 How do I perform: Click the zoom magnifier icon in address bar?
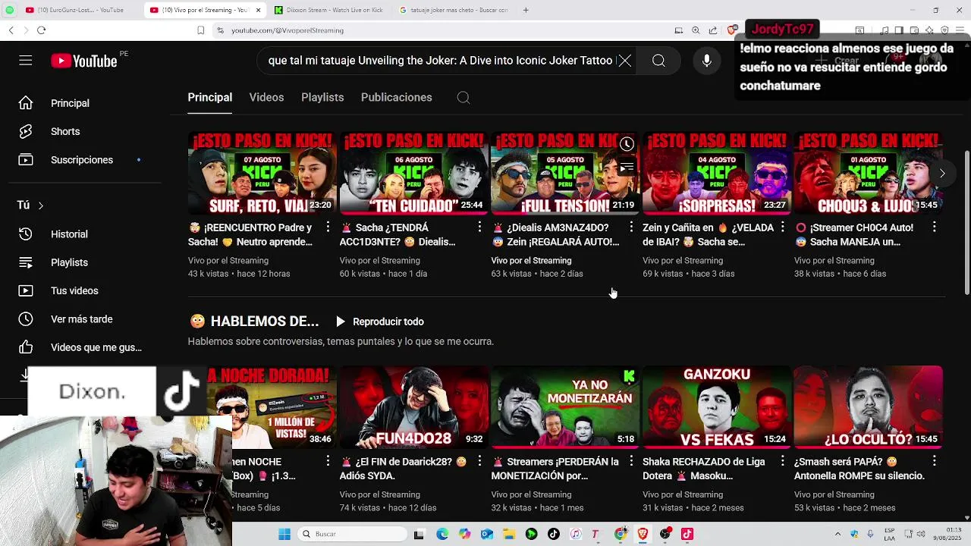click(x=696, y=30)
